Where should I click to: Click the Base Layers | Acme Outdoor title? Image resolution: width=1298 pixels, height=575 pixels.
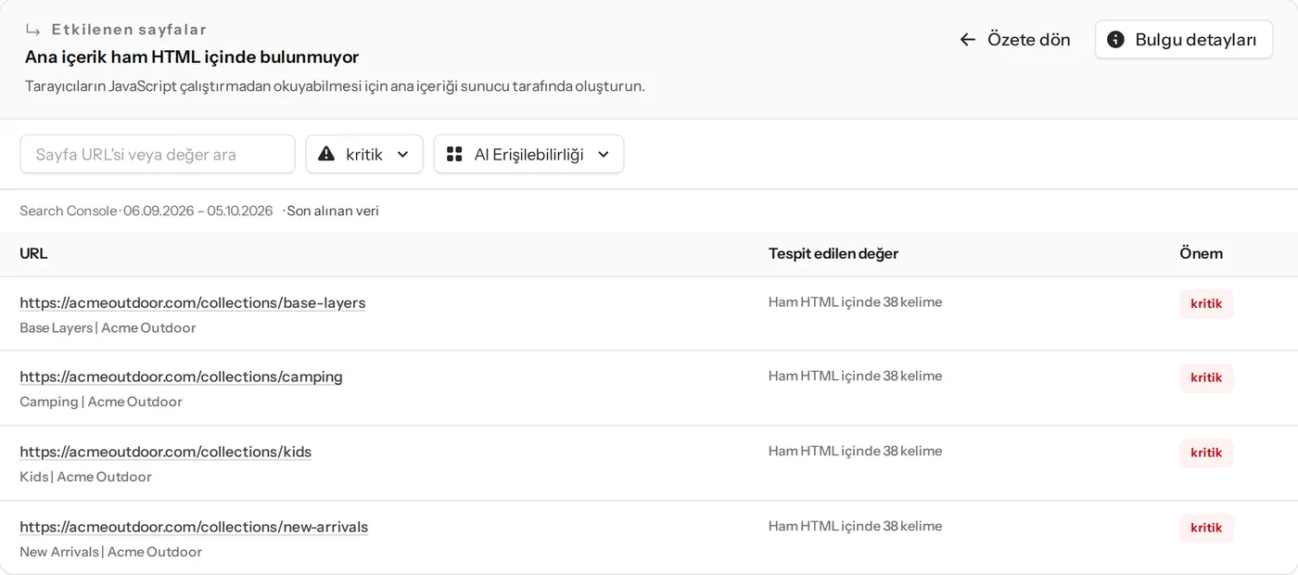click(x=108, y=328)
